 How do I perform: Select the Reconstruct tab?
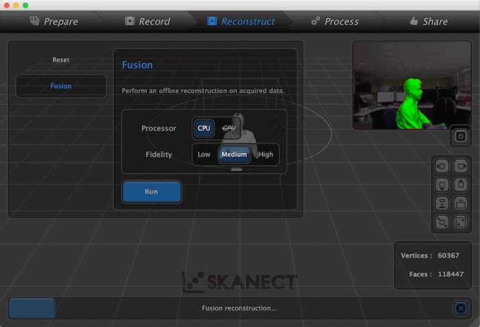241,21
